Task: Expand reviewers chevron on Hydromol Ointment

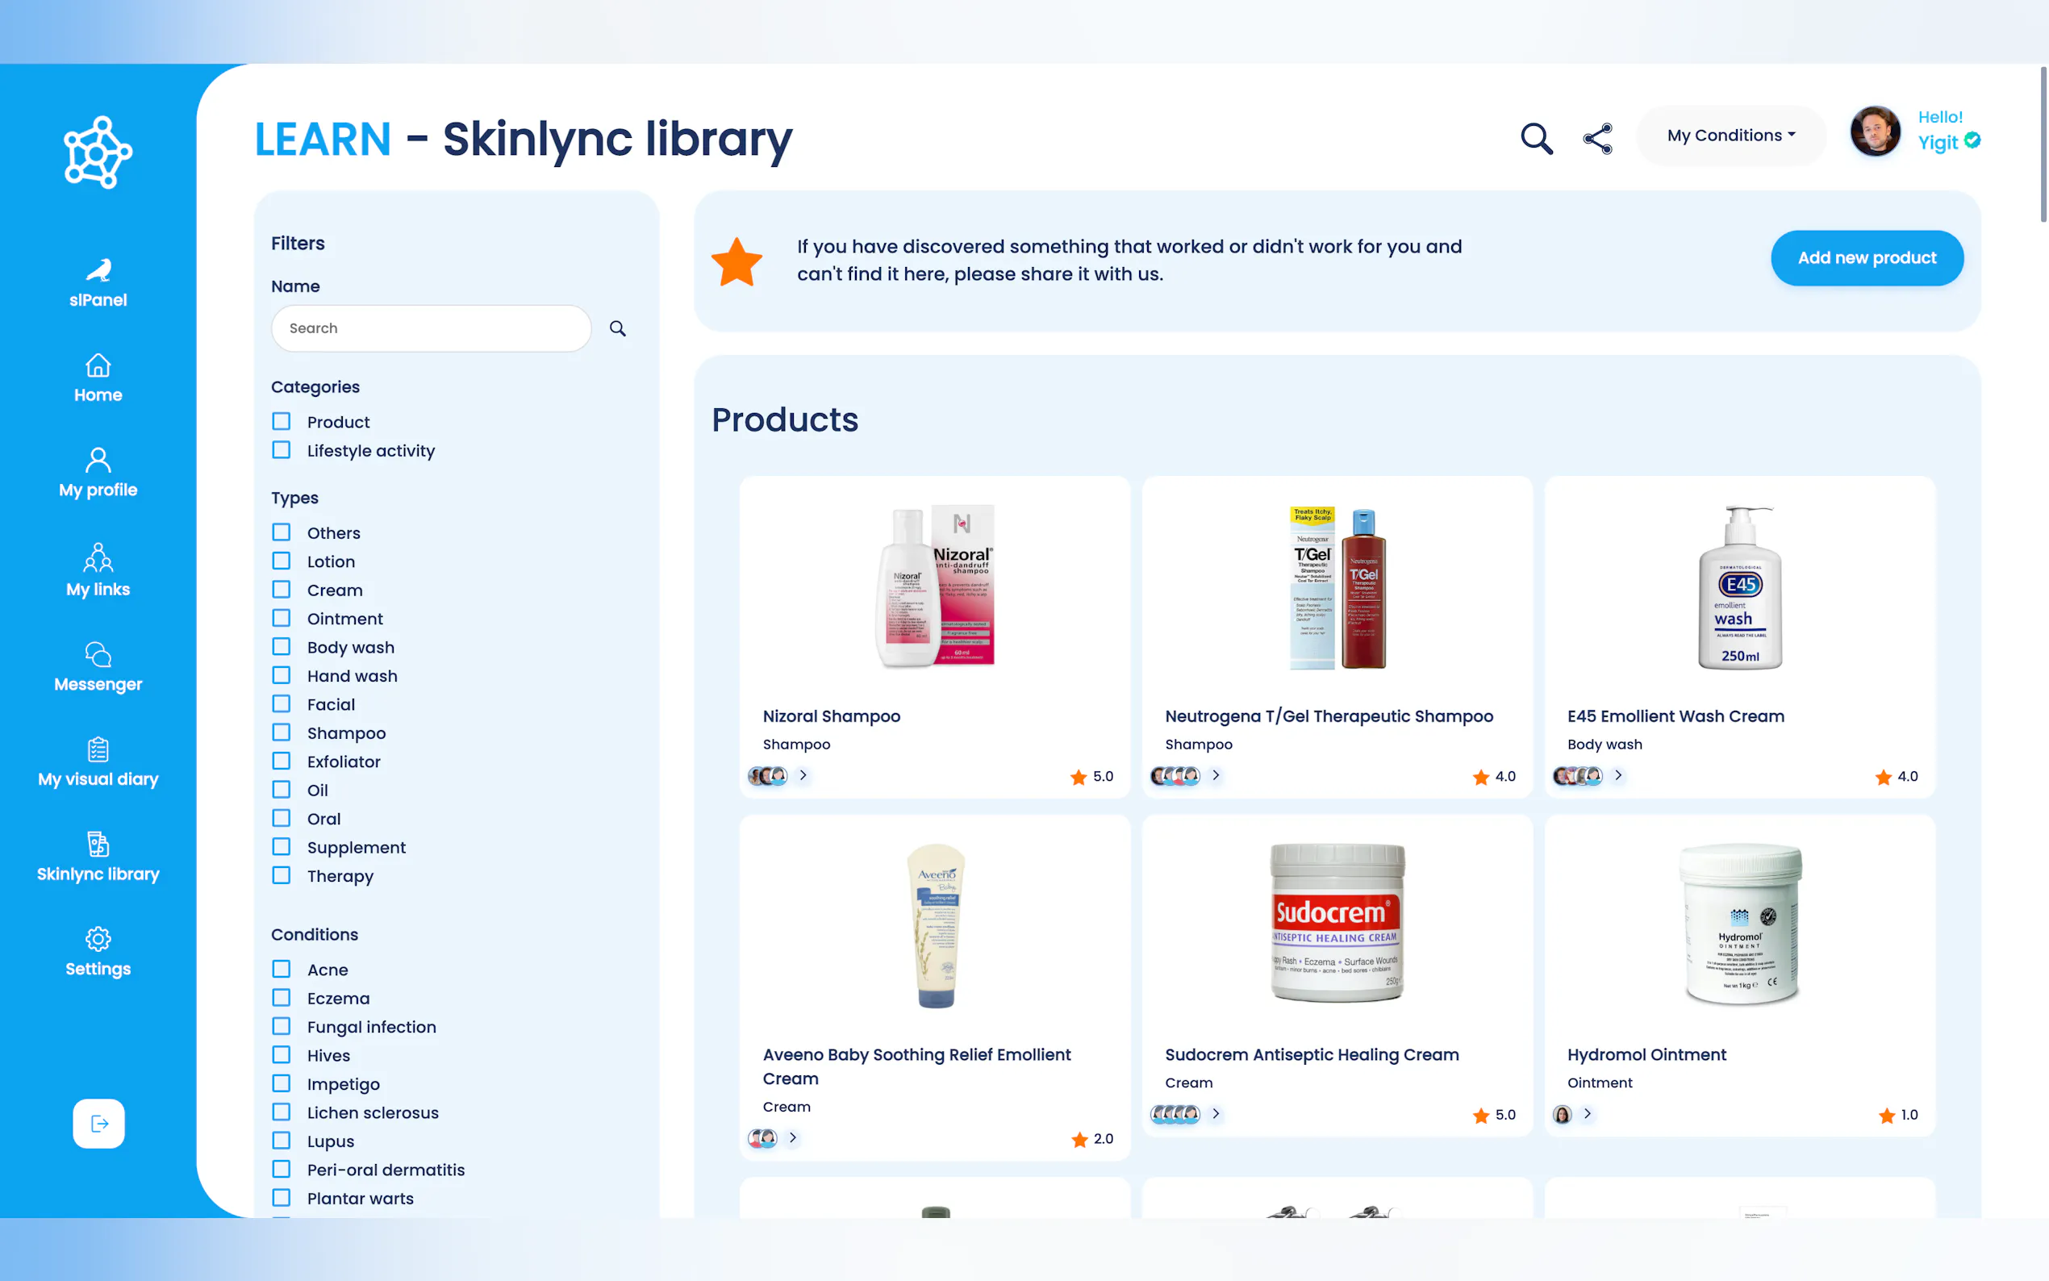Action: (1588, 1113)
